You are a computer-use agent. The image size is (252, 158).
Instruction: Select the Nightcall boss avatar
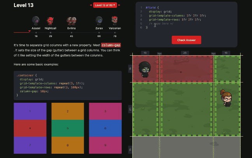coord(50,21)
